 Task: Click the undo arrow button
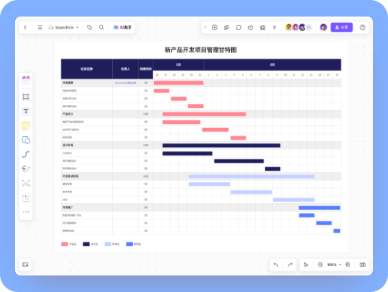point(276,264)
